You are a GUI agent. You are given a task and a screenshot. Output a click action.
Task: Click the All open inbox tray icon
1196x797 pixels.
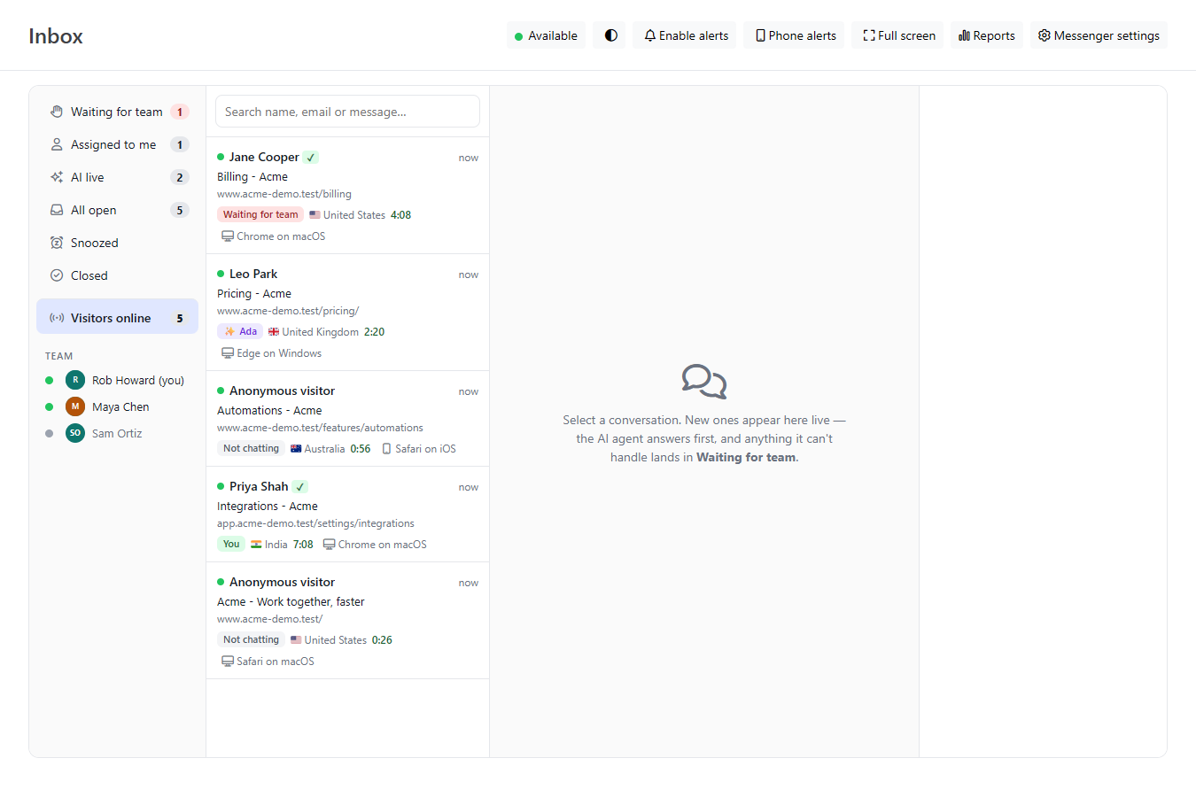pos(57,210)
